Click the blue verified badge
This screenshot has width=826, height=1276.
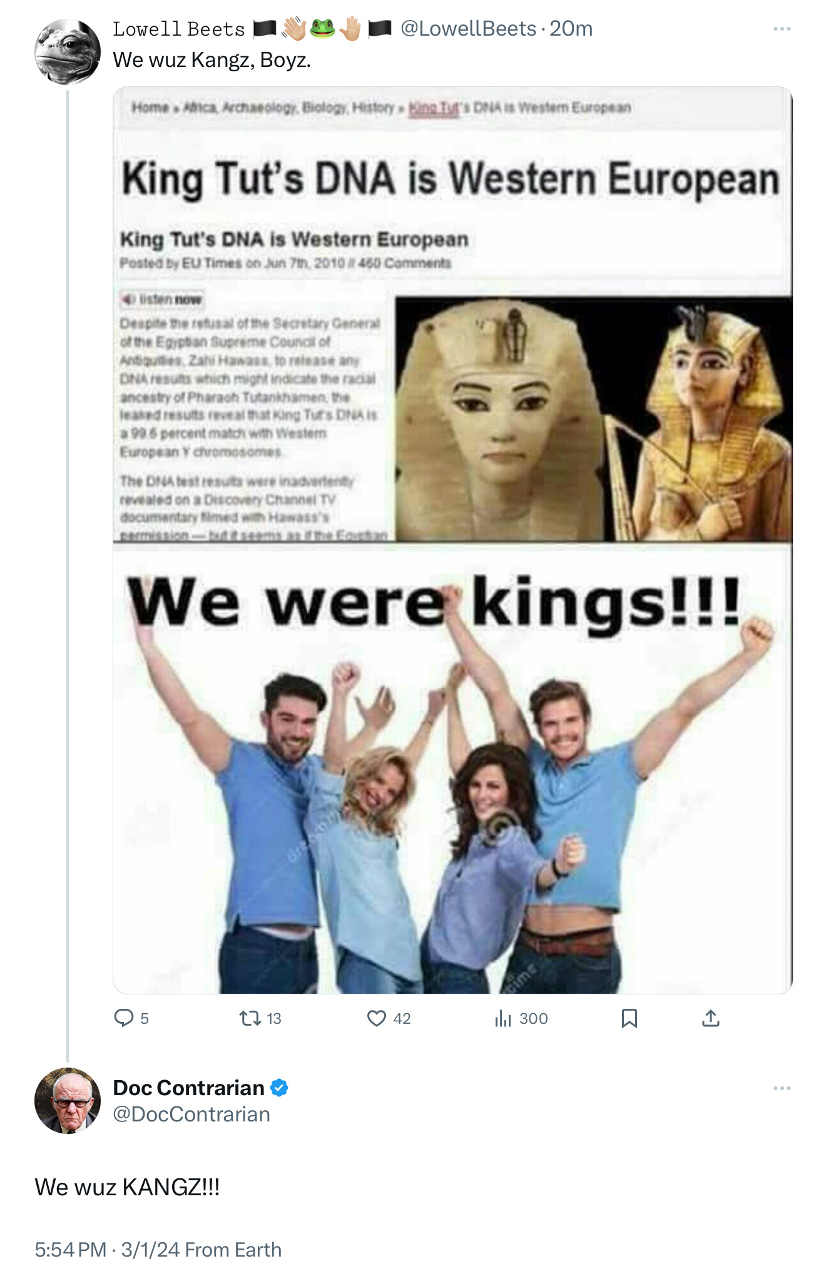[279, 1088]
